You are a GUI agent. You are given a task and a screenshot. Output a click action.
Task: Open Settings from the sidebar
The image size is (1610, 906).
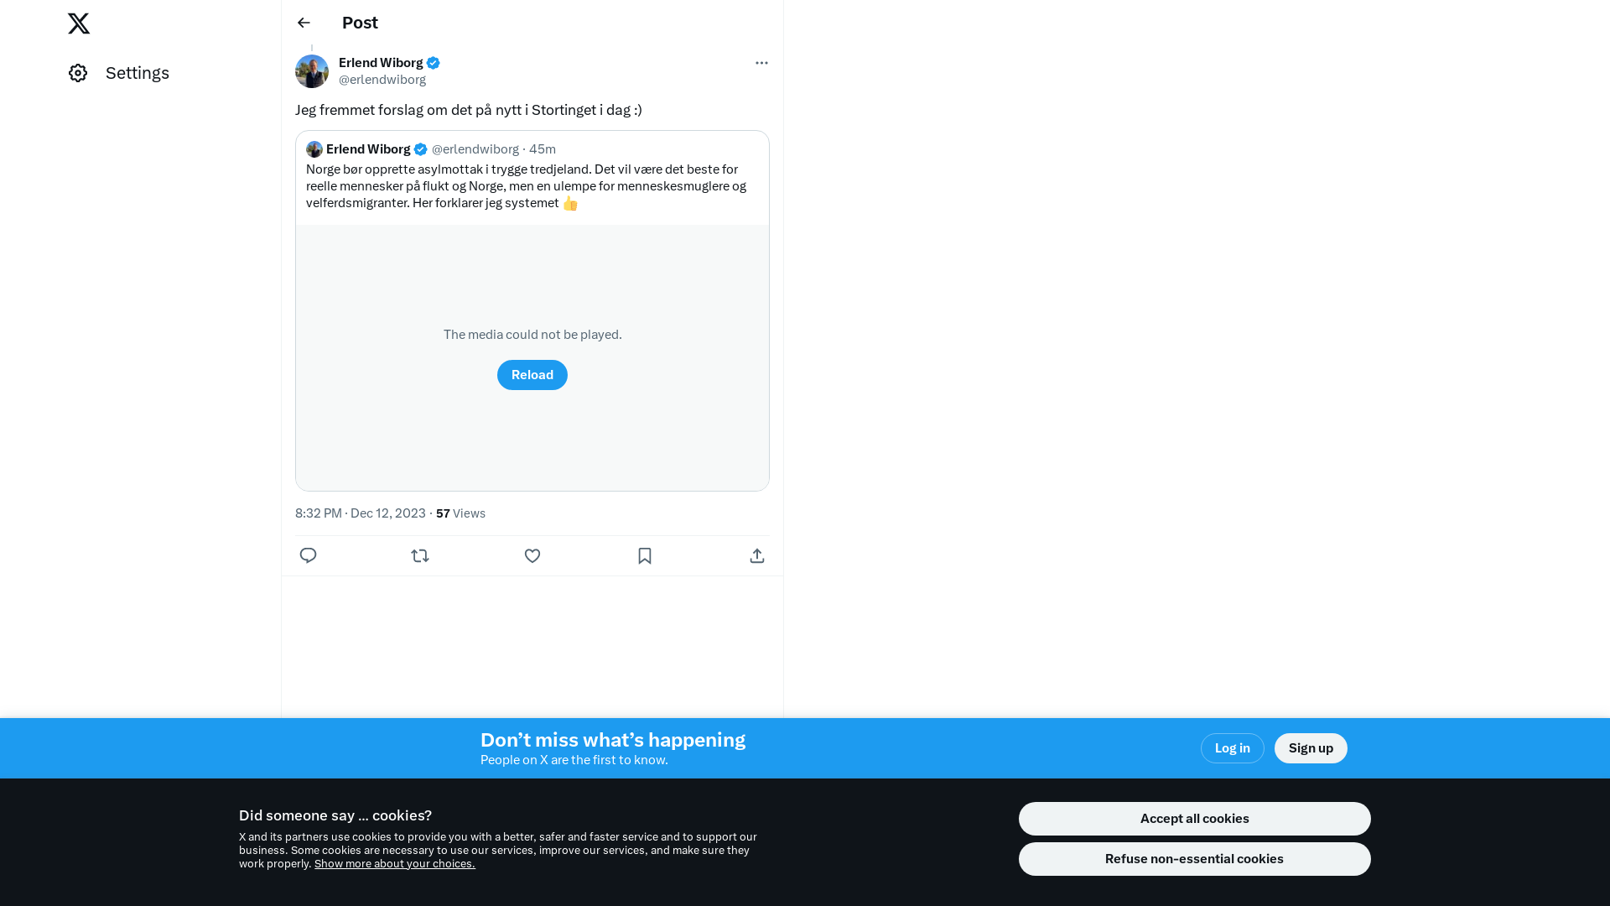coord(119,73)
